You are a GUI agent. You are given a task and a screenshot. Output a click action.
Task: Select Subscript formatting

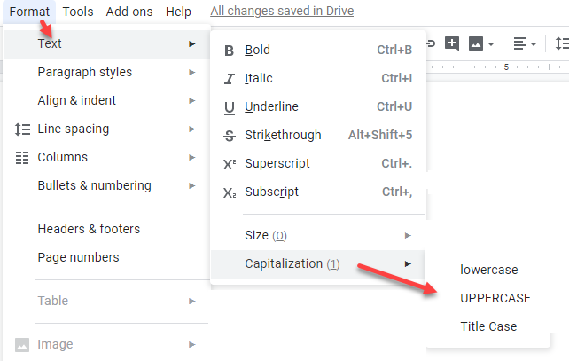coord(271,192)
